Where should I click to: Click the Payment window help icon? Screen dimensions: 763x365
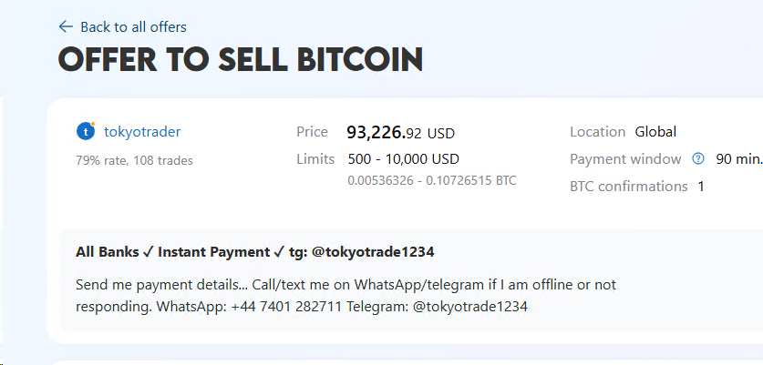point(698,158)
